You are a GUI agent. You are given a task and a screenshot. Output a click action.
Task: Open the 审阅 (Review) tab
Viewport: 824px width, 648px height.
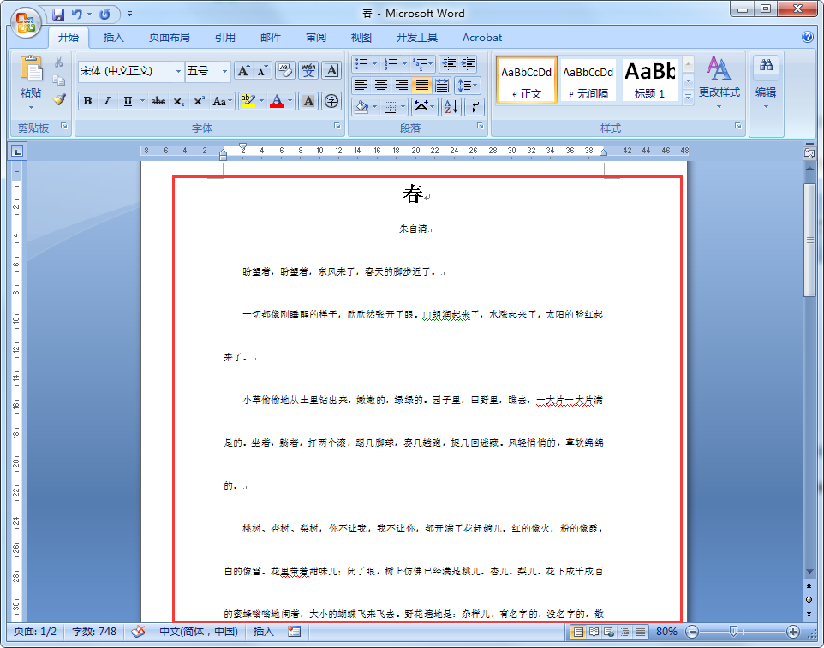316,38
